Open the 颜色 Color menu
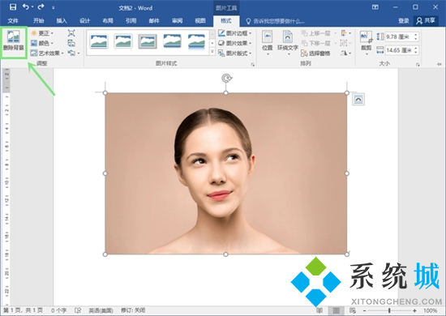This screenshot has width=446, height=316. 42,43
